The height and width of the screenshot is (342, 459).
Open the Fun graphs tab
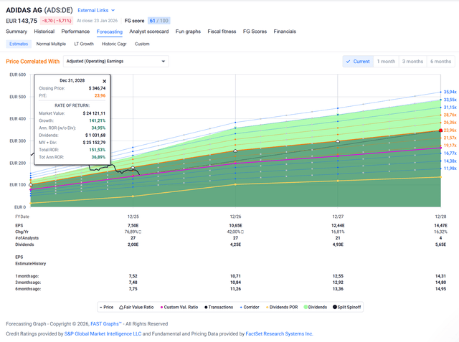(188, 32)
